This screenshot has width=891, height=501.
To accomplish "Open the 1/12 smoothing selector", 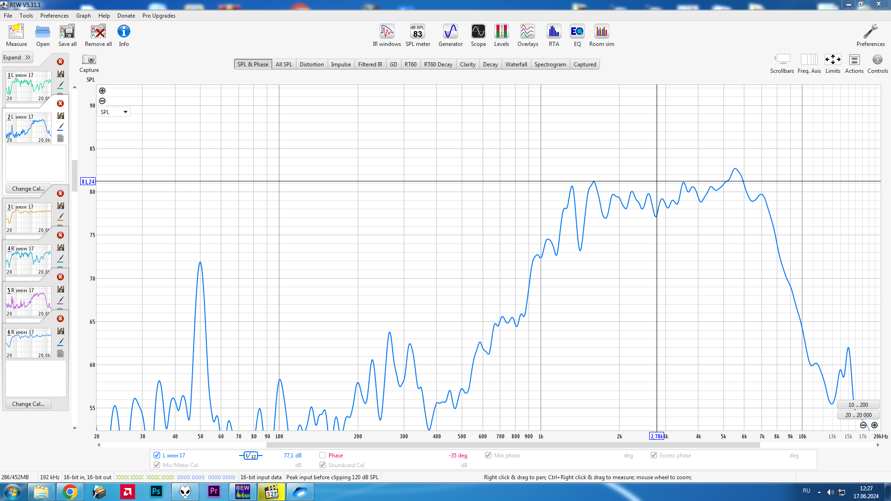I will click(x=251, y=456).
